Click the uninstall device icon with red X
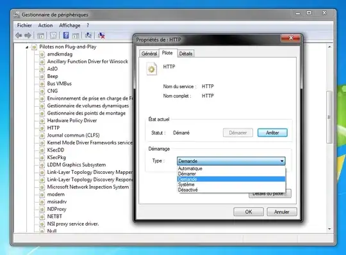Image resolution: width=346 pixels, height=255 pixels. pos(101,35)
